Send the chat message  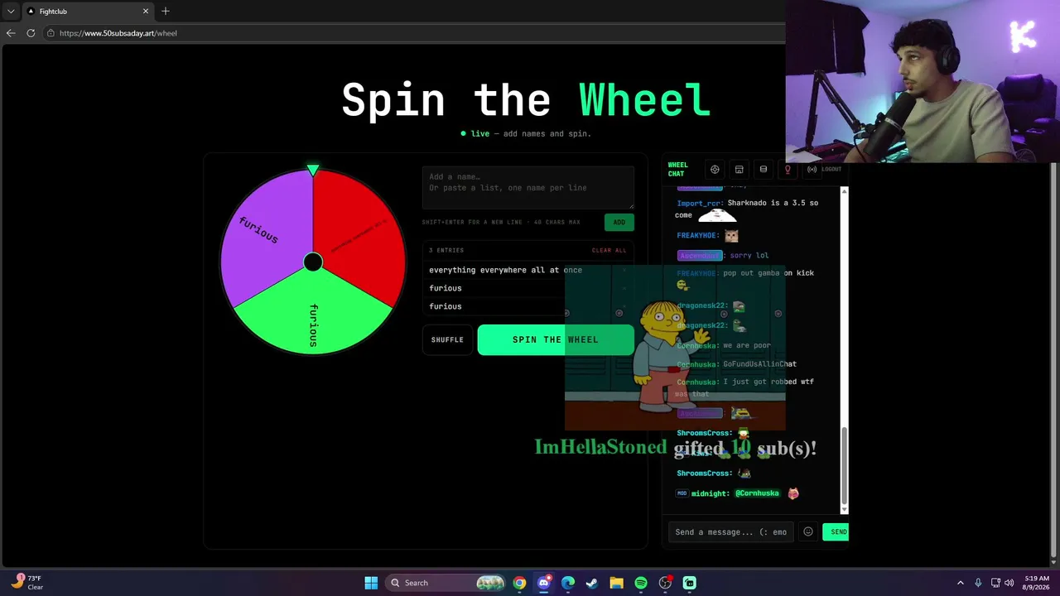pos(836,531)
